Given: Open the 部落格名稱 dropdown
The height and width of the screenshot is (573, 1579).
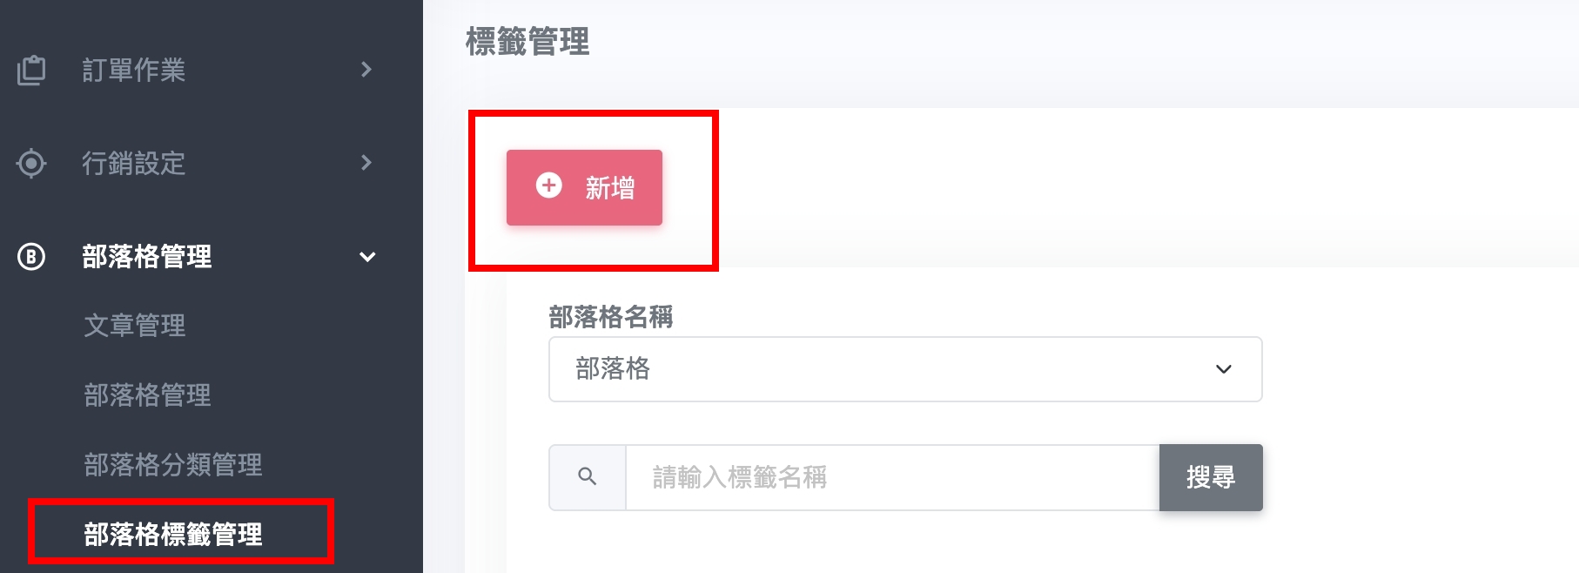Looking at the screenshot, I should pos(905,369).
